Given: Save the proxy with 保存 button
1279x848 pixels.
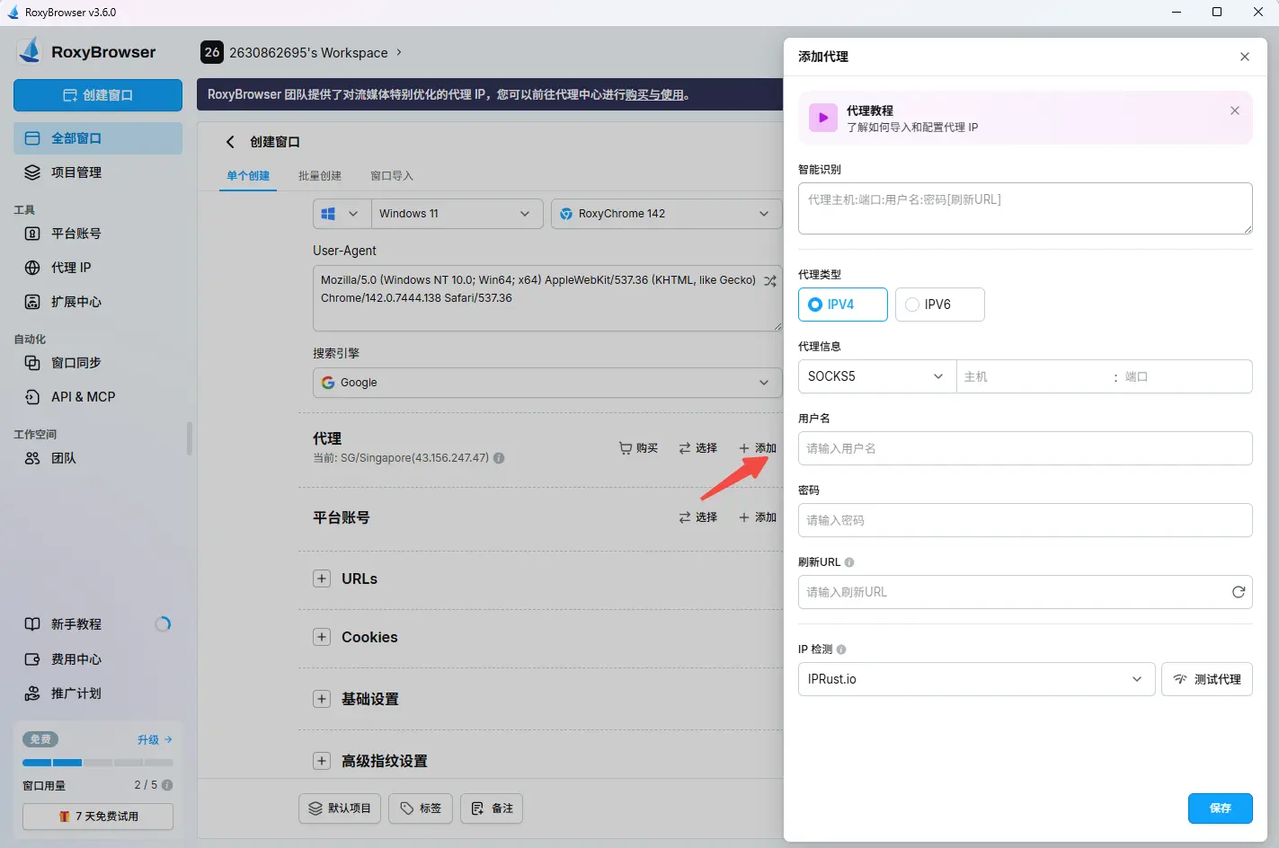Looking at the screenshot, I should [1220, 808].
